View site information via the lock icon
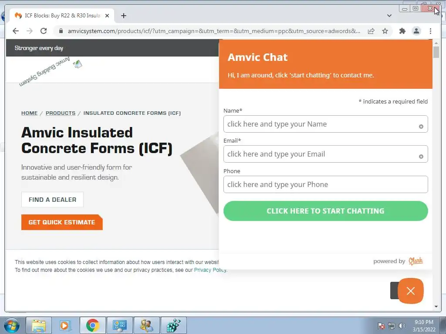Viewport: 446px width, 334px height. tap(61, 31)
